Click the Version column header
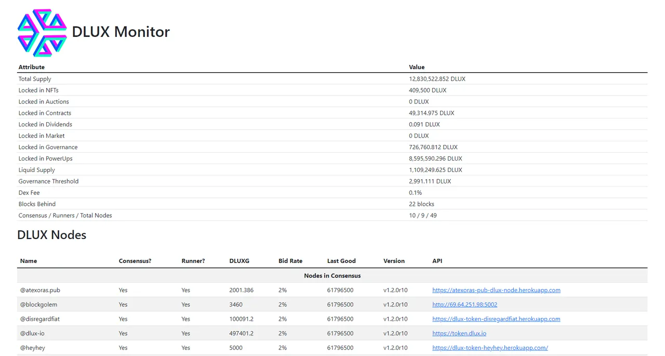 (394, 261)
